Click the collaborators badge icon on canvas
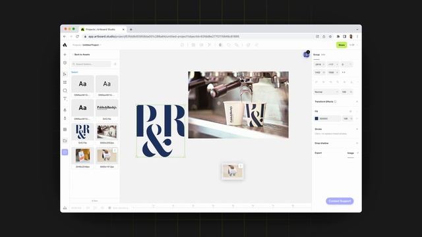 pyautogui.click(x=306, y=54)
